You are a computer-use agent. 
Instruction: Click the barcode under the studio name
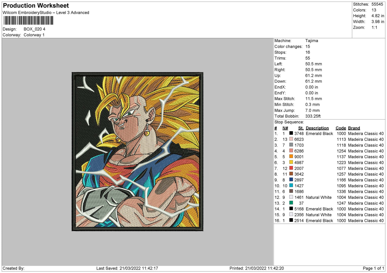pyautogui.click(x=28, y=21)
